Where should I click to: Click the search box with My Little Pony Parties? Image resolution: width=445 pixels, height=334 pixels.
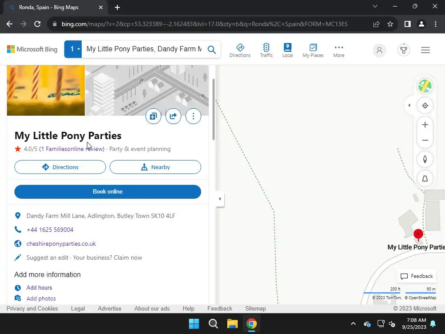[144, 49]
